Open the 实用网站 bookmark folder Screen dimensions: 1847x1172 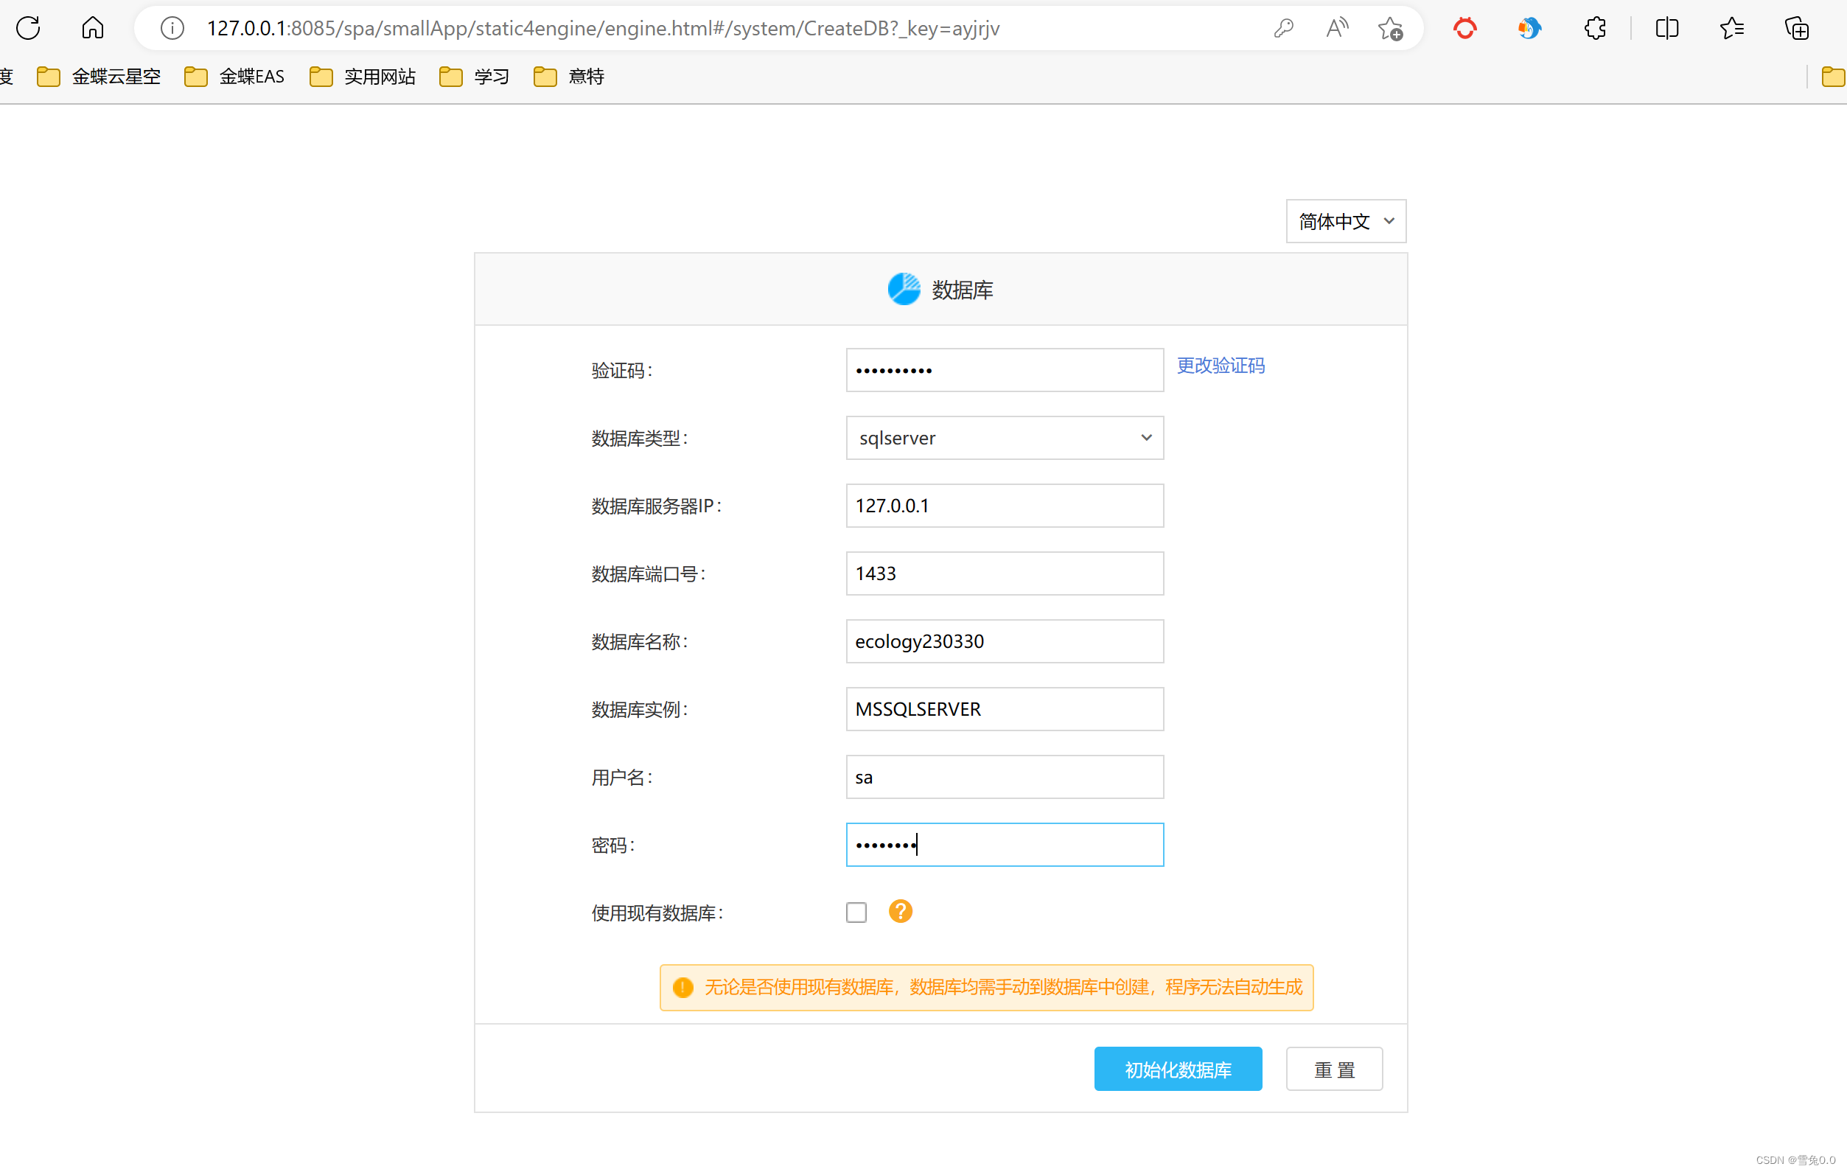coord(363,77)
